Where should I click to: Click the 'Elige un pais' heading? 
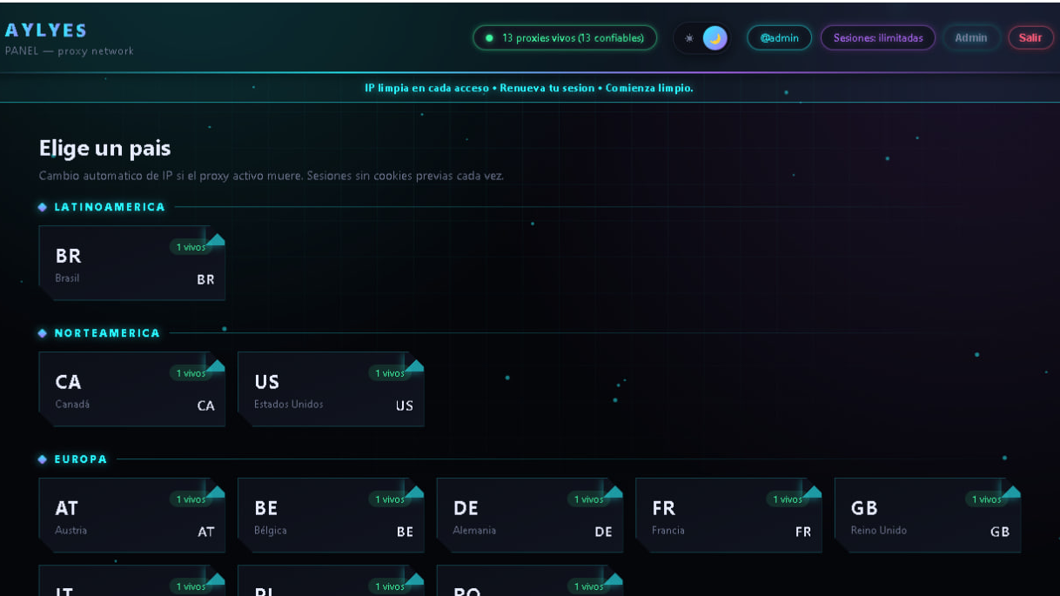[x=104, y=148]
